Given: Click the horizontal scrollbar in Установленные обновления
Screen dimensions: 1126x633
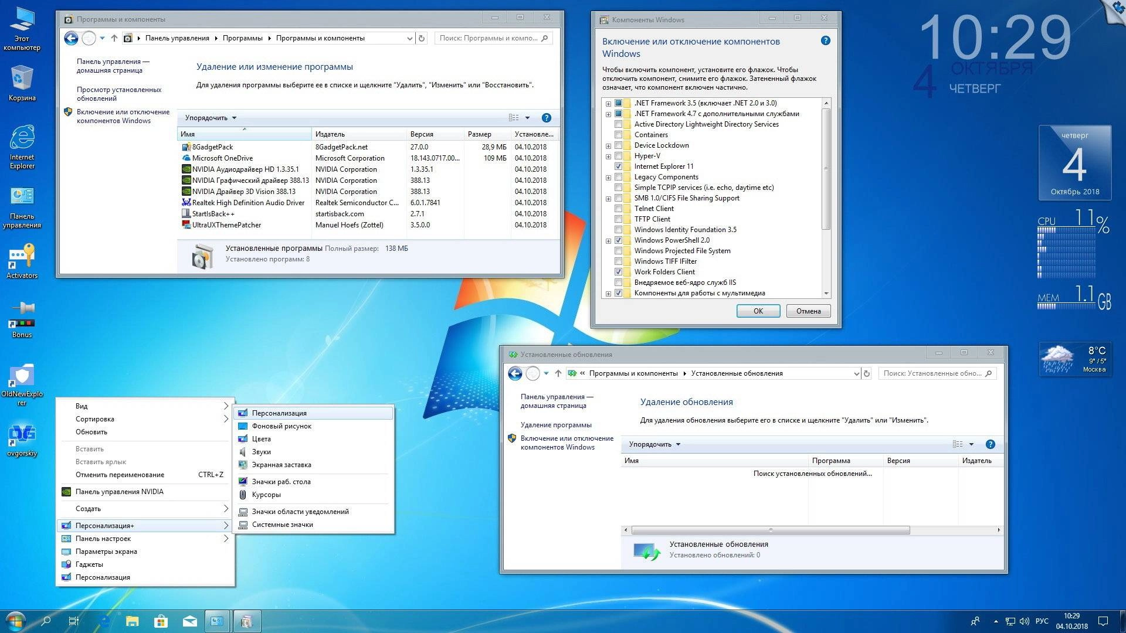Looking at the screenshot, I should 770,530.
